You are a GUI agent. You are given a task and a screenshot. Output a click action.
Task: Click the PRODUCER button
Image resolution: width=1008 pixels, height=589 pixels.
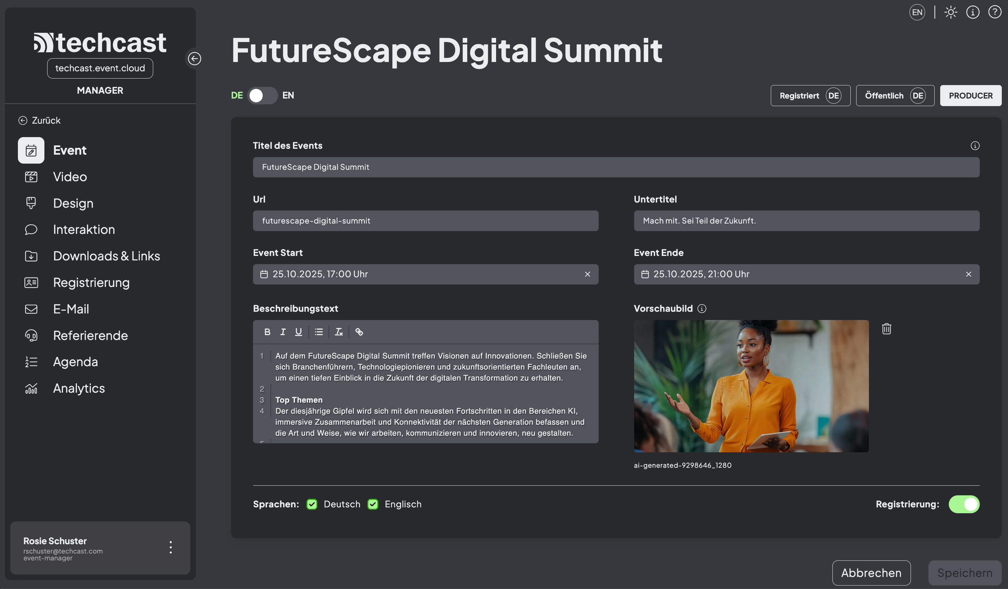pos(970,96)
